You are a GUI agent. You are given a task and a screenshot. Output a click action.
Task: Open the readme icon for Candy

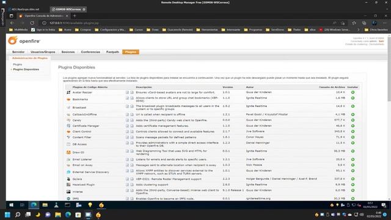pos(127,120)
